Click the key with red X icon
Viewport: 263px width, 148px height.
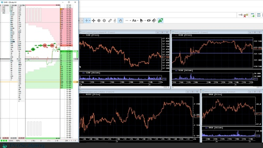pos(246,15)
